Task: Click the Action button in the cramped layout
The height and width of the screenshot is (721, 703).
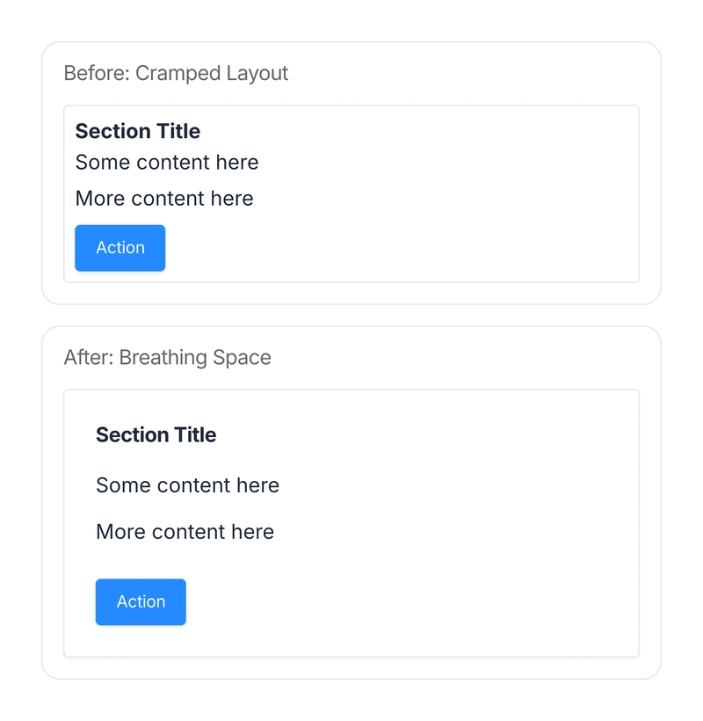Action: [x=120, y=248]
